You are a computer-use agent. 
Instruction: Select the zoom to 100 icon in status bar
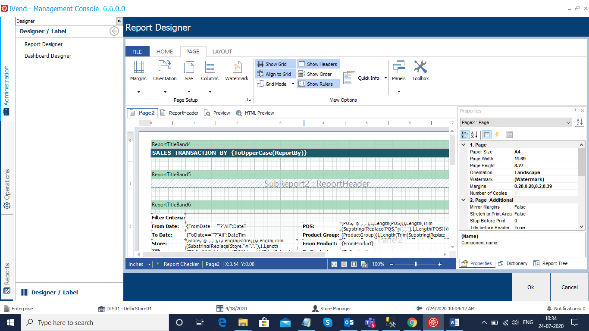click(364, 264)
